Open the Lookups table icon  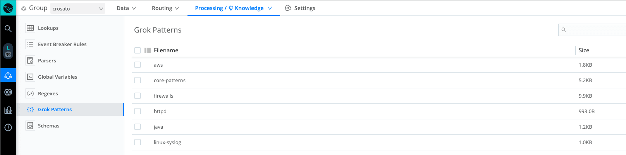30,28
